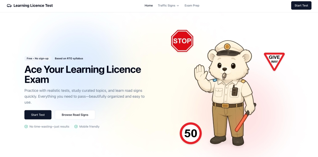This screenshot has width=318, height=157.
Task: Click the 50 speed limit sign
Action: (x=191, y=133)
